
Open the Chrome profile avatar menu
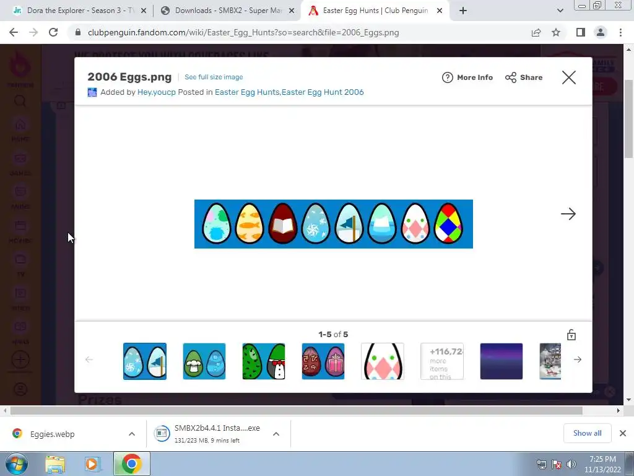(x=601, y=32)
